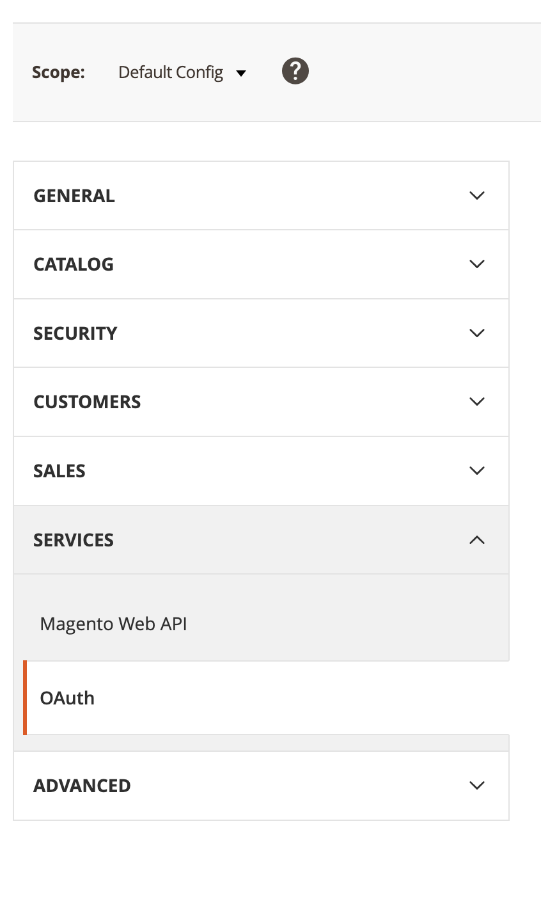Expand the SECURITY configuration group
The width and height of the screenshot is (541, 906).
[x=75, y=333]
